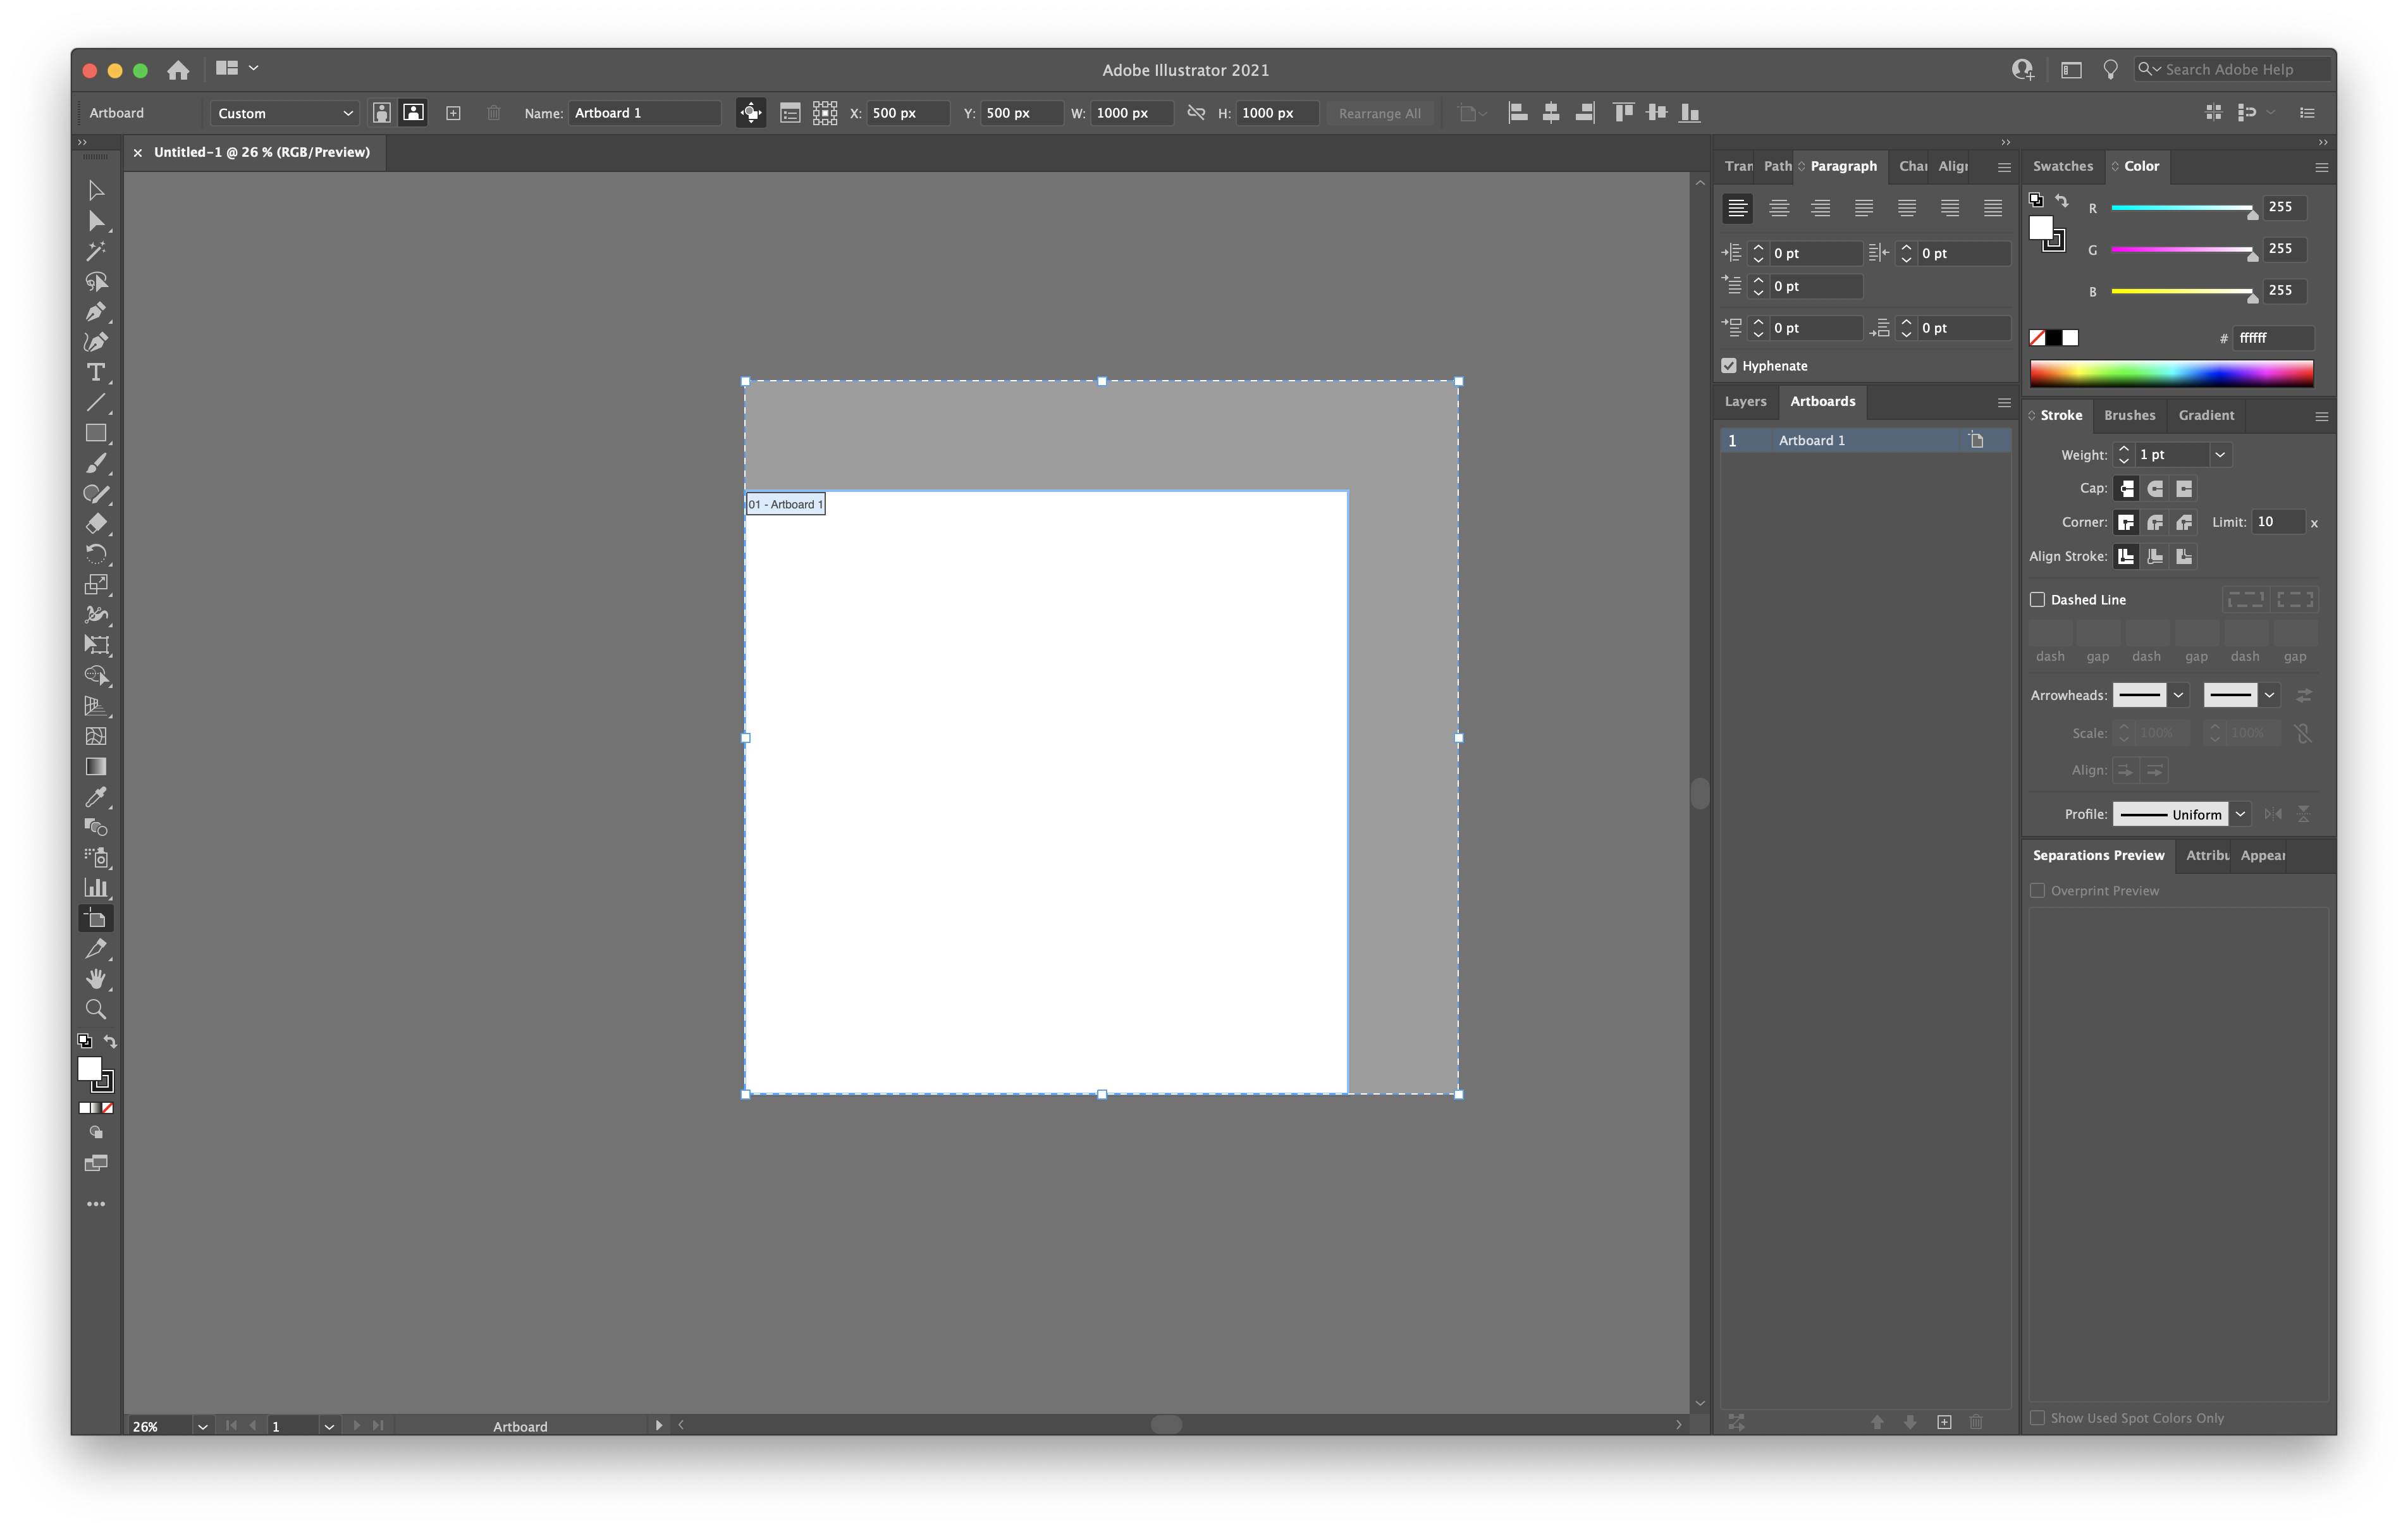Select the Artboard tool

pos(96,919)
